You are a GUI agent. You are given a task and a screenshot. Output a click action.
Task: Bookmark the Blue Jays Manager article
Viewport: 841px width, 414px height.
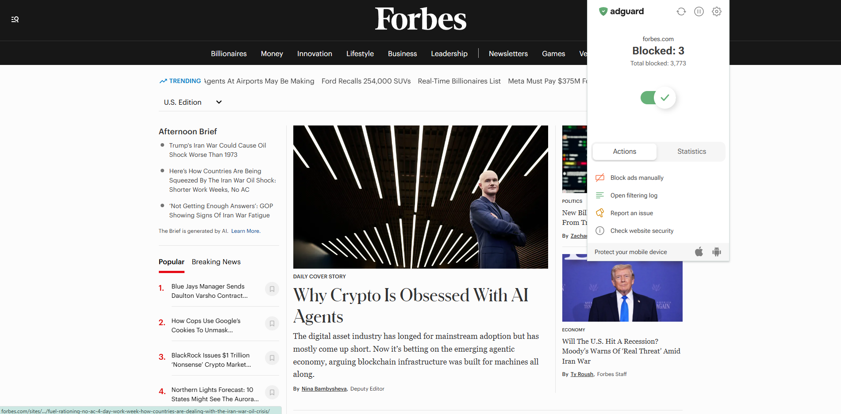pos(272,289)
